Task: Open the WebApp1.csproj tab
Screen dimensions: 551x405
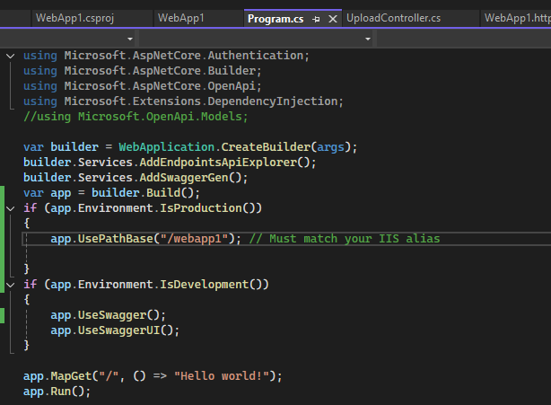Action: 74,18
